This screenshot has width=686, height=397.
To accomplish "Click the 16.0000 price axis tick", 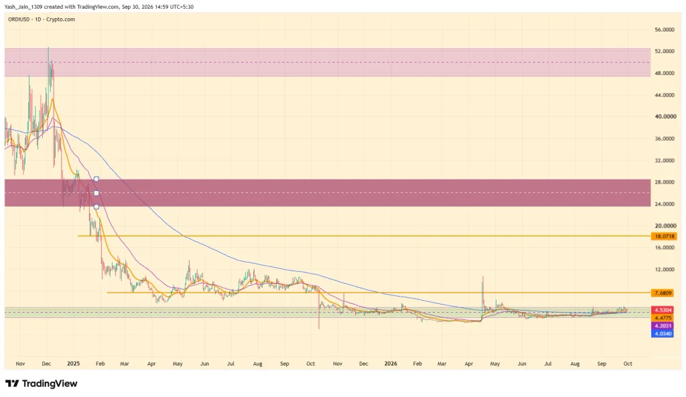I will 664,248.
